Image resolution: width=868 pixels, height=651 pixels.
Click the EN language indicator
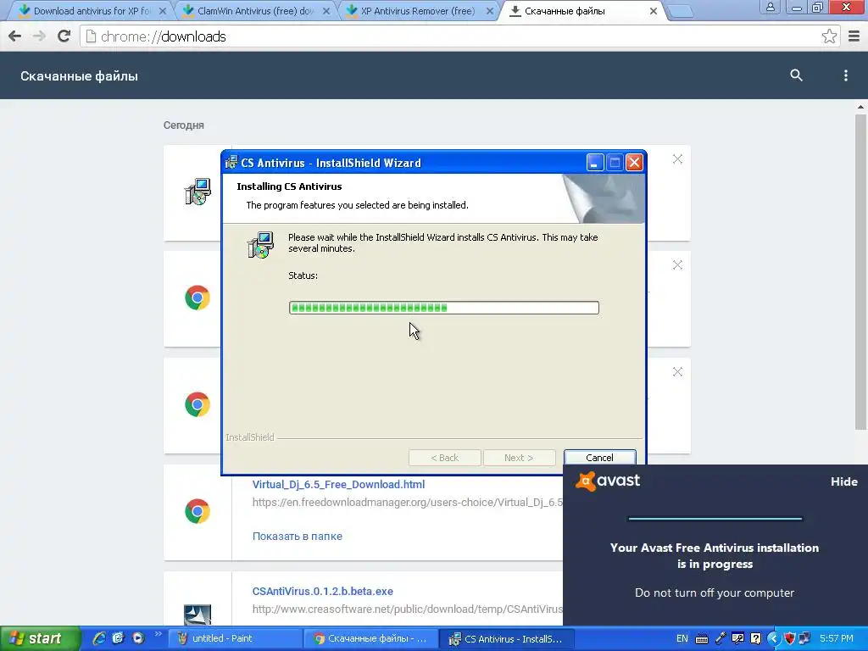coord(682,638)
